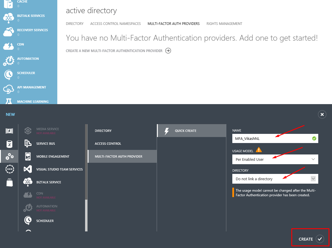Switch to the Directory tab
The height and width of the screenshot is (248, 332).
tap(75, 24)
